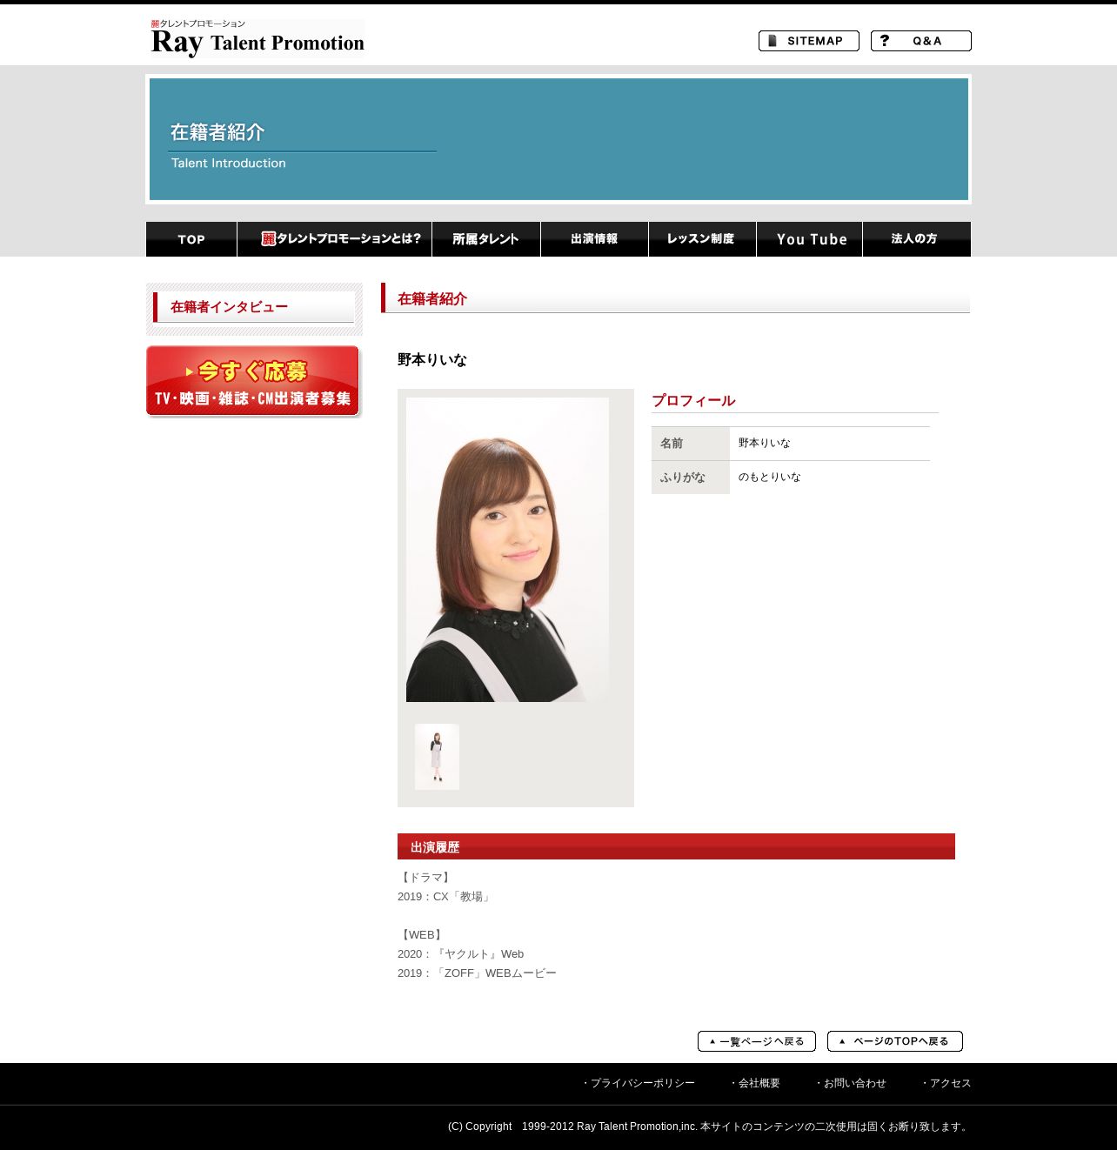Click the 【ドラマ】 category label
This screenshot has height=1150, width=1117.
click(425, 877)
